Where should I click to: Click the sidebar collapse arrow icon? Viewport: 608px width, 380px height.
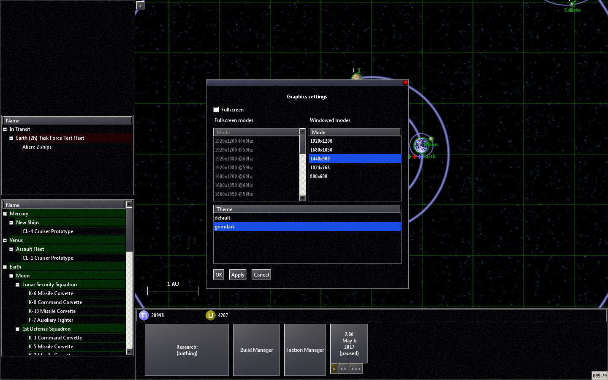(x=141, y=5)
